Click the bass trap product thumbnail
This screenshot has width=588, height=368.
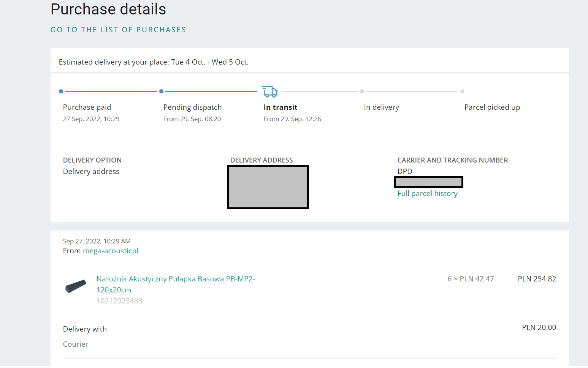(76, 286)
